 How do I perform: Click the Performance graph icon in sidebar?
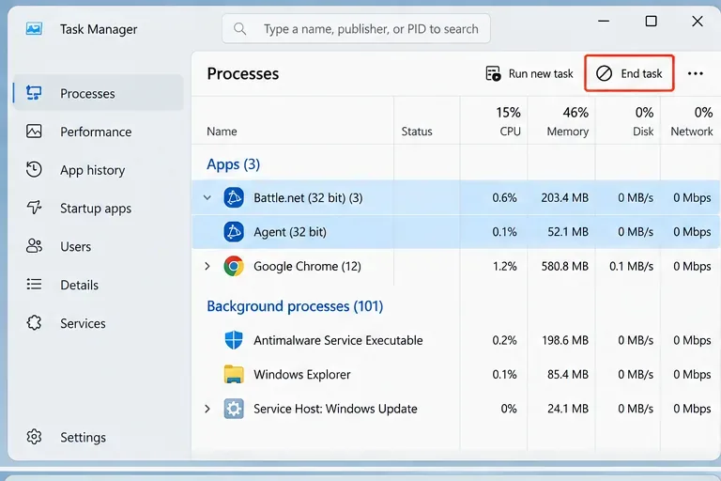(x=34, y=132)
